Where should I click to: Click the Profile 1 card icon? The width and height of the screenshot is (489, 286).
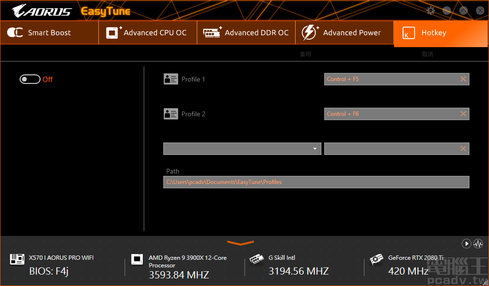click(170, 79)
